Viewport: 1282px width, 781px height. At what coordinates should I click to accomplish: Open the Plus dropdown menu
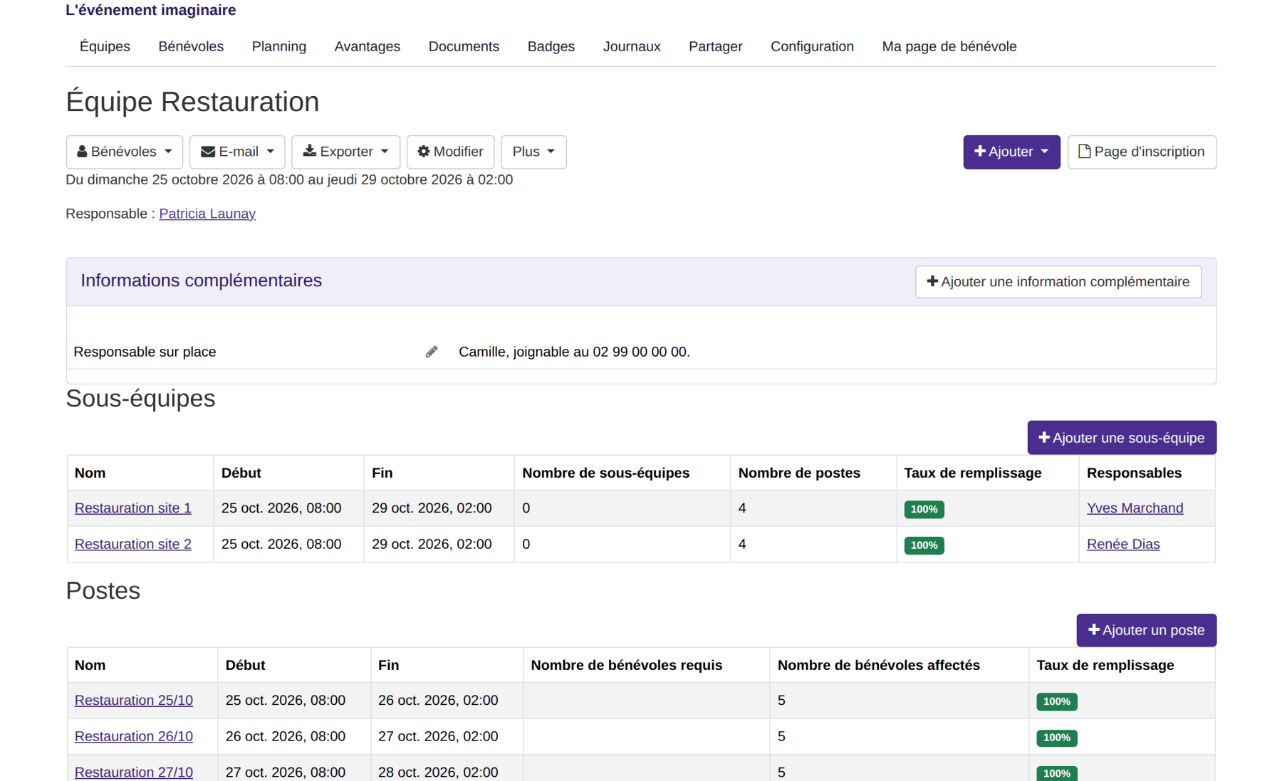tap(533, 152)
